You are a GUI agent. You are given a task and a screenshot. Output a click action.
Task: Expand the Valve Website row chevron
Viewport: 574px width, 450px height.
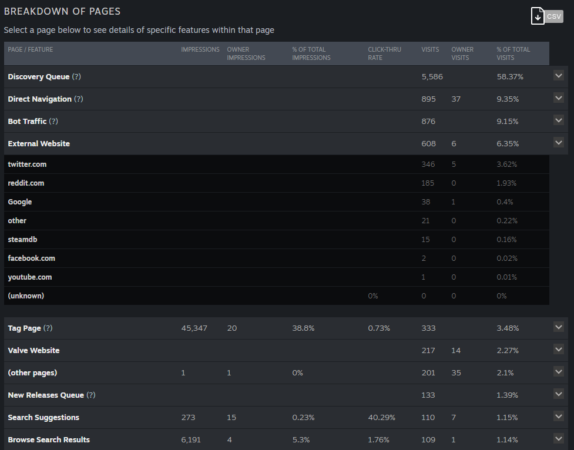tap(559, 350)
